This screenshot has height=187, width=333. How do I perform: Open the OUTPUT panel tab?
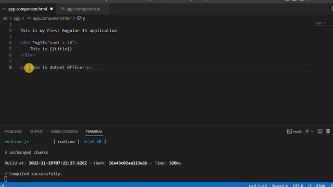tap(36, 131)
